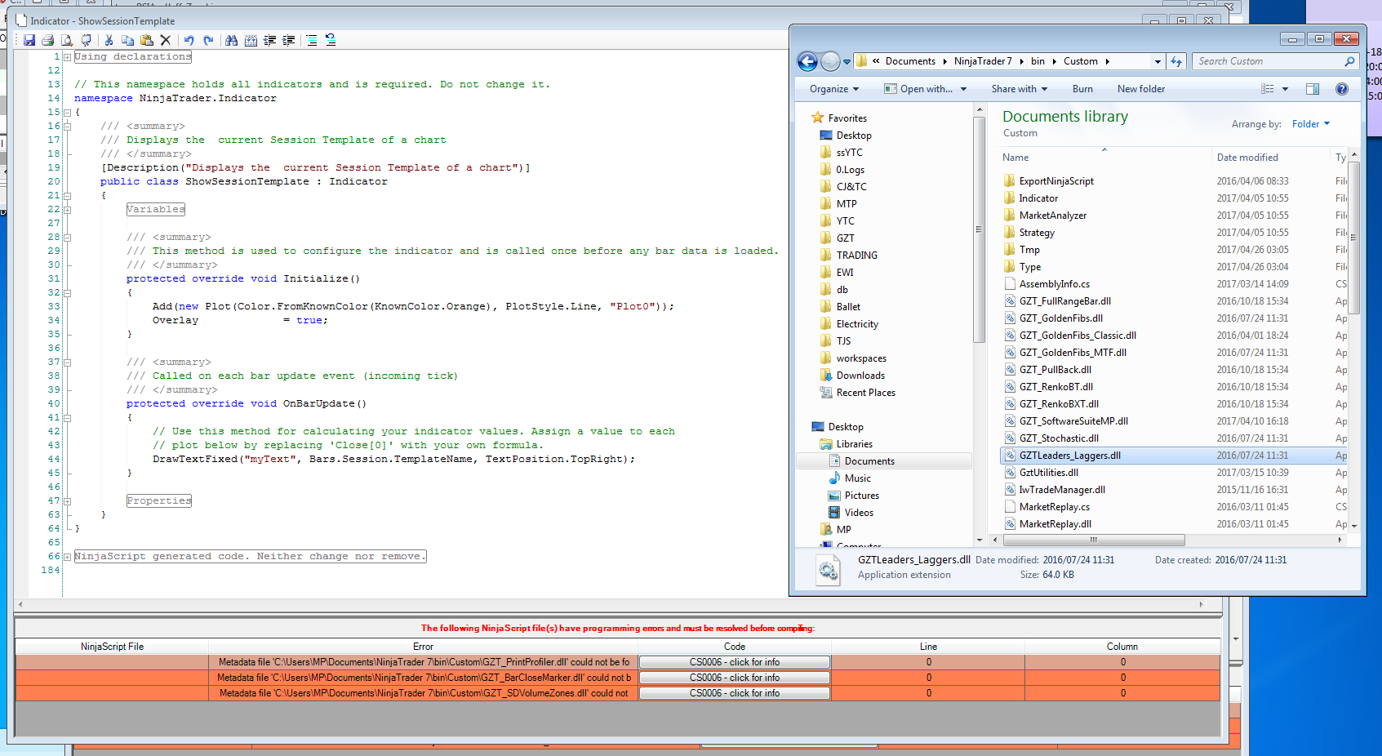
Task: Click the Cut scissors icon
Action: click(x=109, y=40)
